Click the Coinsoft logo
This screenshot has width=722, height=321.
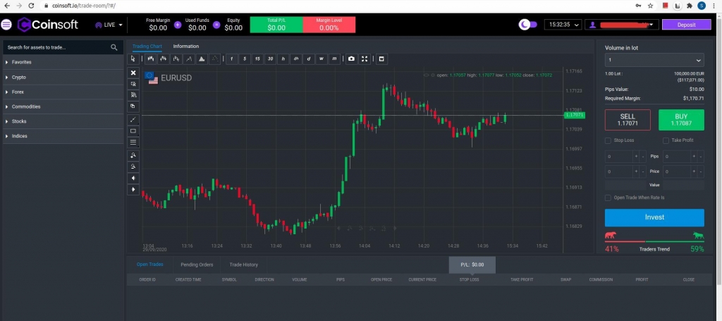48,25
